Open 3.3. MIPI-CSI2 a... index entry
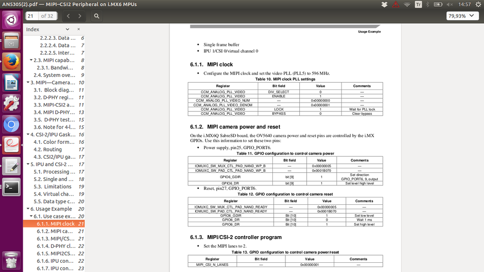The width and height of the screenshot is (484, 272). tap(54, 105)
